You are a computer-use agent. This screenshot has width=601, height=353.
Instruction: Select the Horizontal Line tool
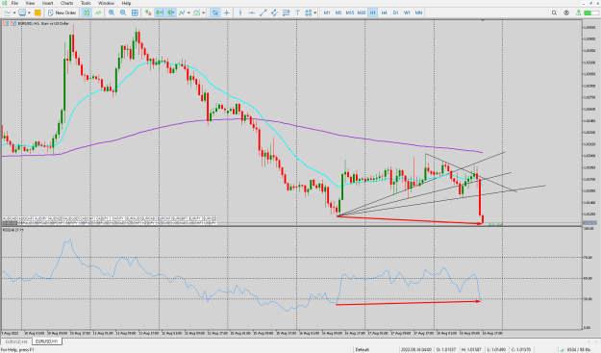pos(251,13)
